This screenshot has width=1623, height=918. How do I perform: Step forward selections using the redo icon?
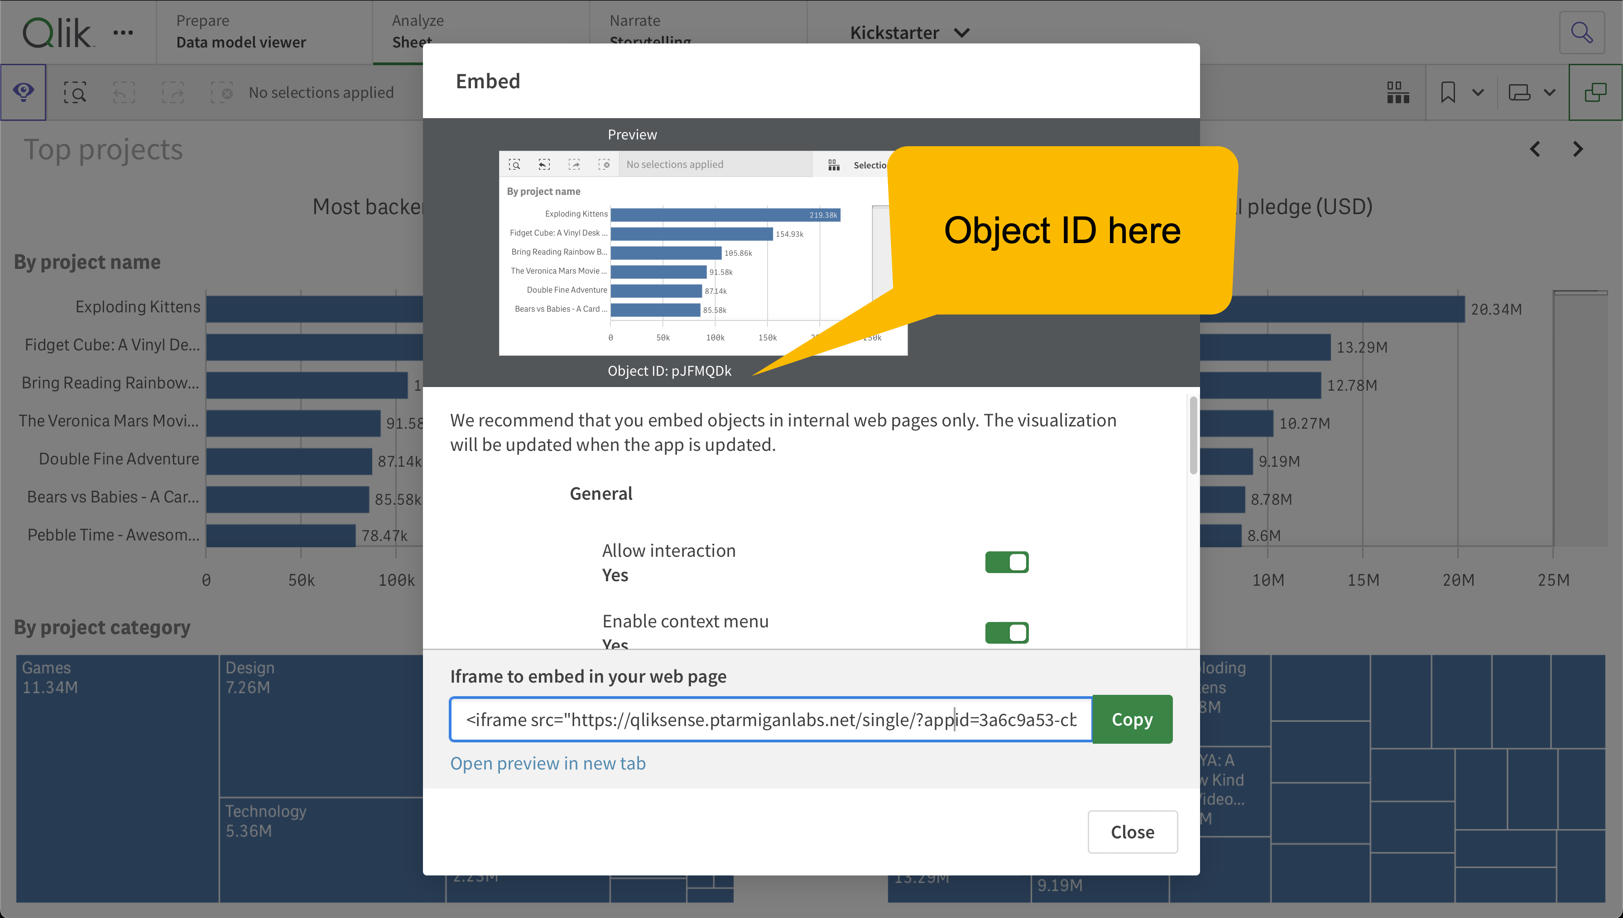click(x=173, y=92)
